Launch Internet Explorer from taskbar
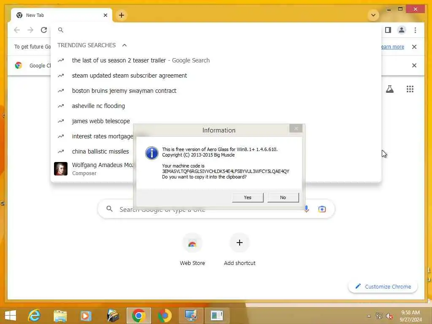 [x=35, y=316]
